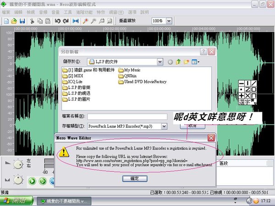The image size is (275, 206).
Task: Click the tray expand arrow icon
Action: pos(249,201)
